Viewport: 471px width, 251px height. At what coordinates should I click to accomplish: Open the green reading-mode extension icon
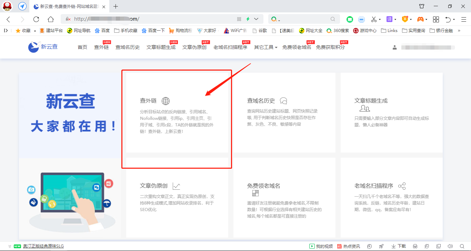(350, 19)
